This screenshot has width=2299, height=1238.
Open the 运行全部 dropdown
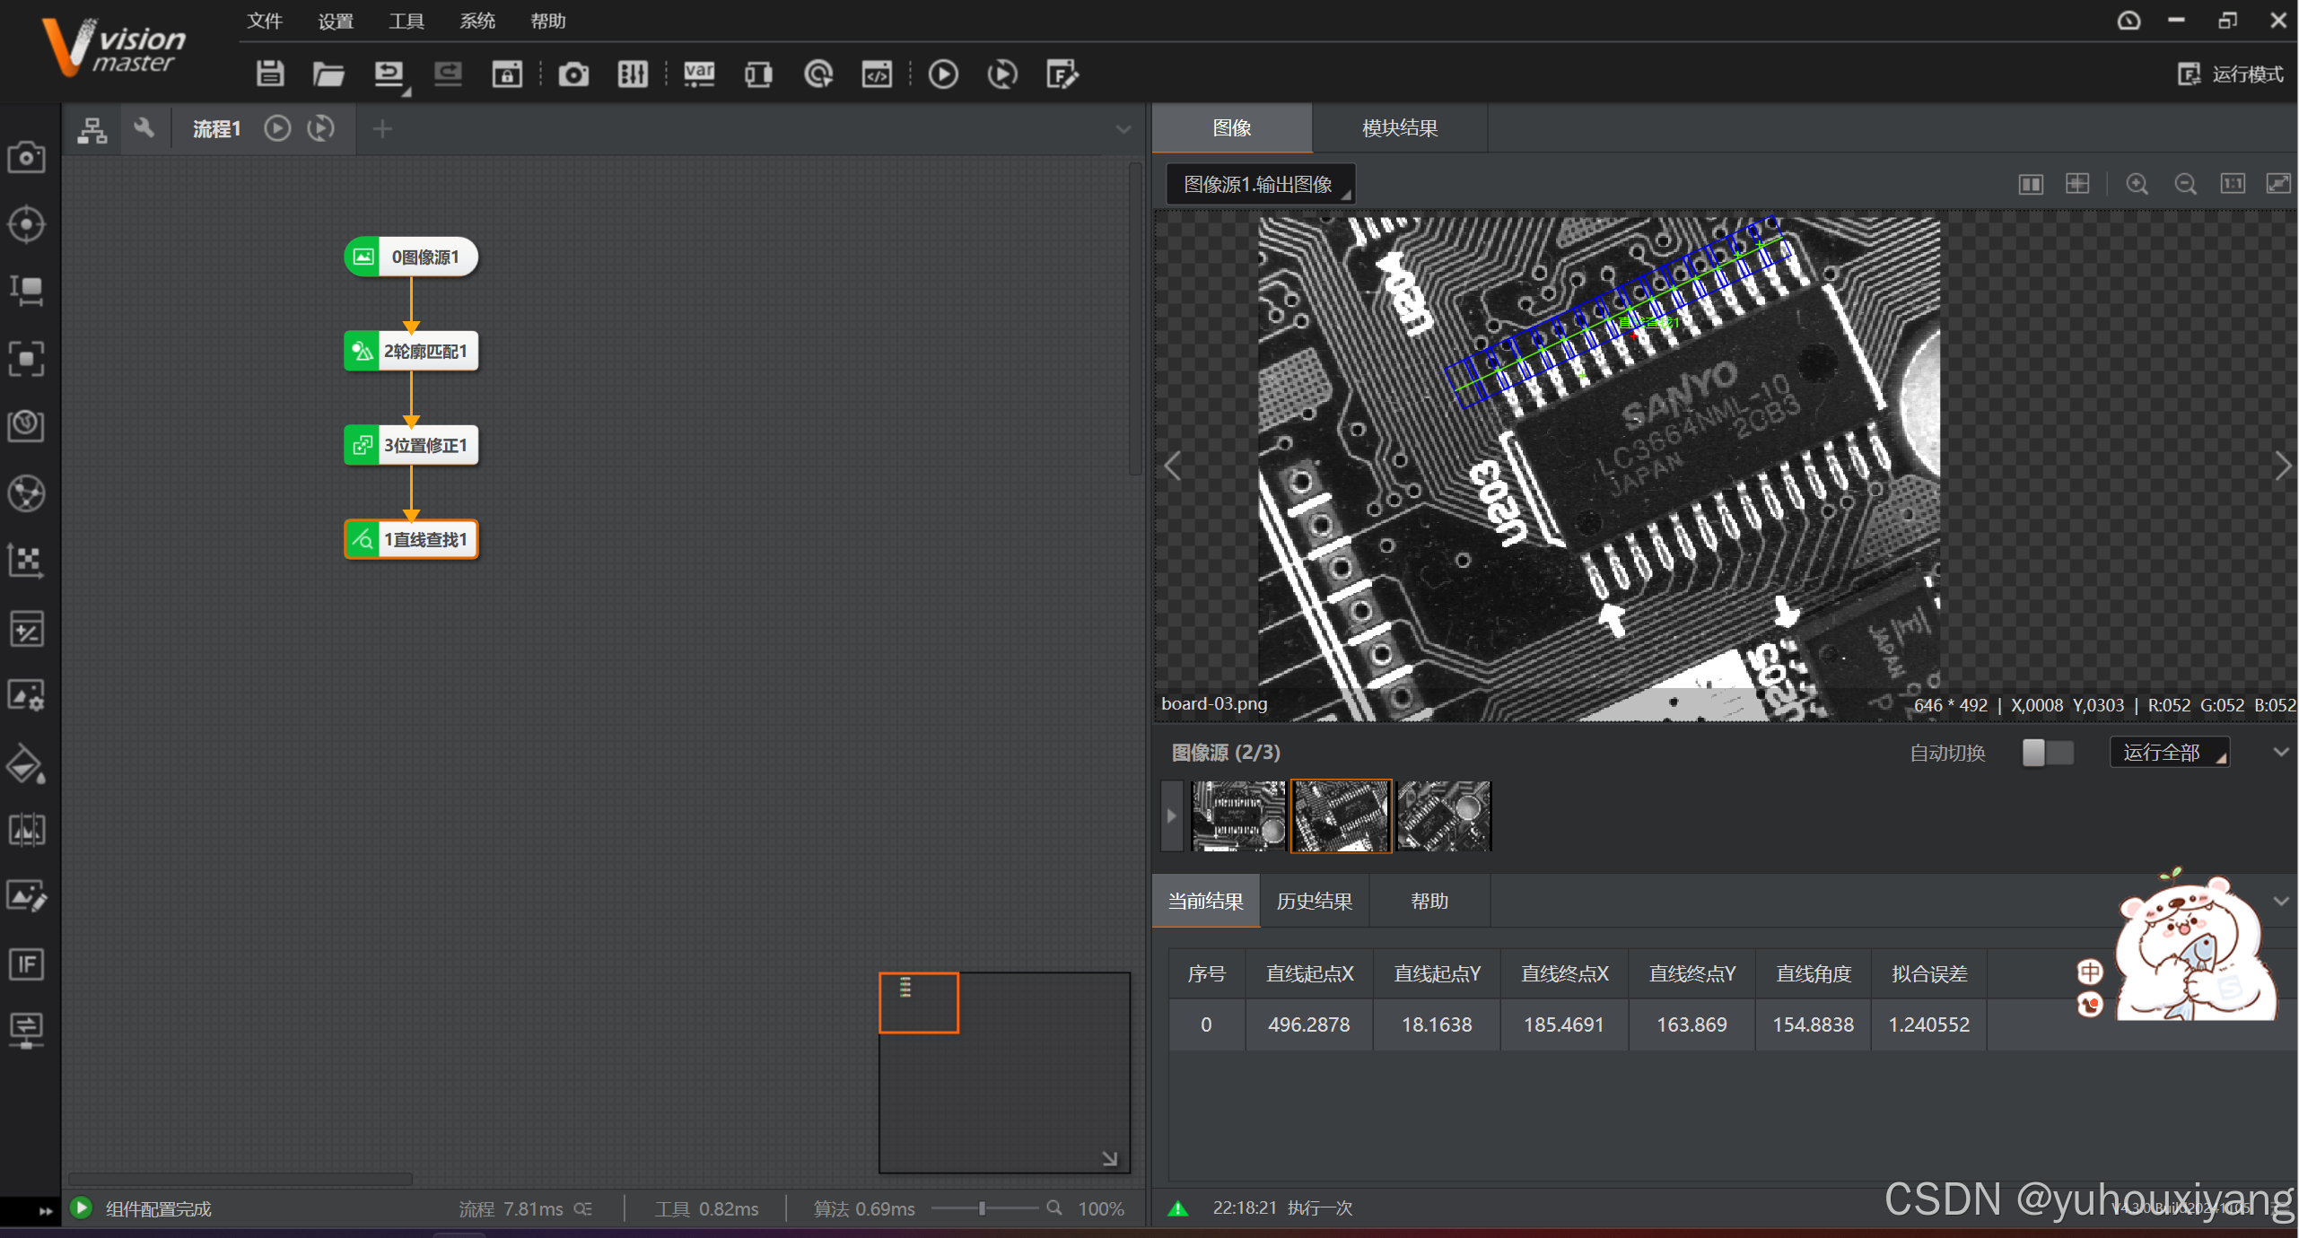pyautogui.click(x=2169, y=753)
